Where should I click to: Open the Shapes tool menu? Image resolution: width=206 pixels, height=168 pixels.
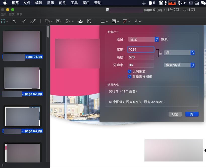pos(47,21)
